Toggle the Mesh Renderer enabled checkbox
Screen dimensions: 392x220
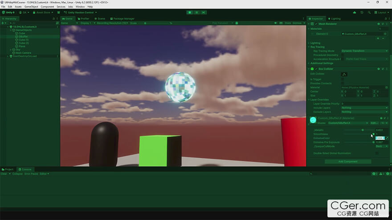point(317,24)
